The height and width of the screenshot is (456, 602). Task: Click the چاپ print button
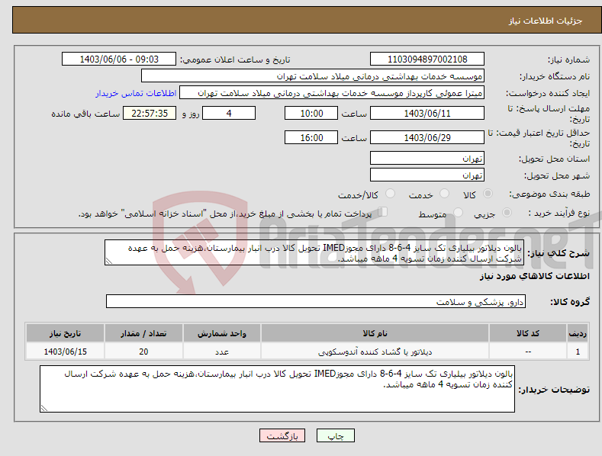(336, 436)
